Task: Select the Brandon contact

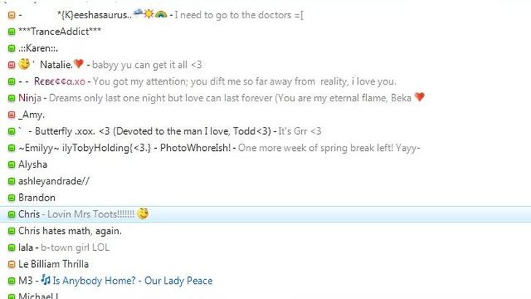Action: pos(265,198)
